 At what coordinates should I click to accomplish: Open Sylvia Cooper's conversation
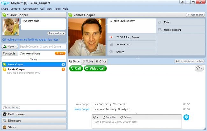tap(17, 69)
